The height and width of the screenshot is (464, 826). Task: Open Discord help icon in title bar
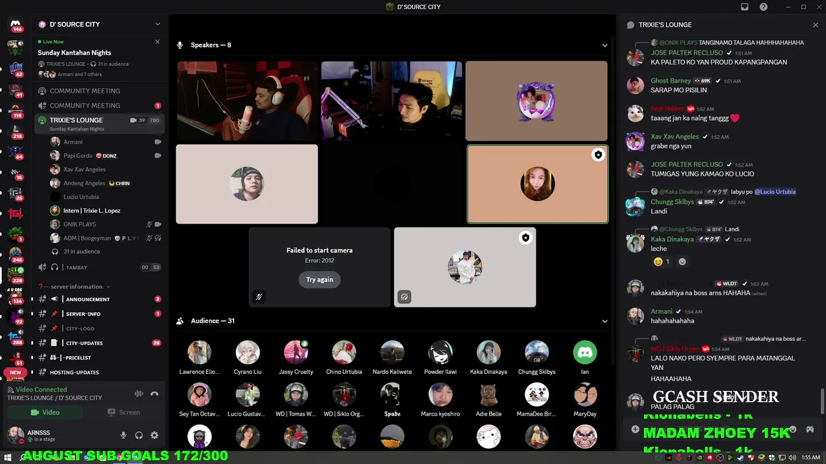(764, 7)
